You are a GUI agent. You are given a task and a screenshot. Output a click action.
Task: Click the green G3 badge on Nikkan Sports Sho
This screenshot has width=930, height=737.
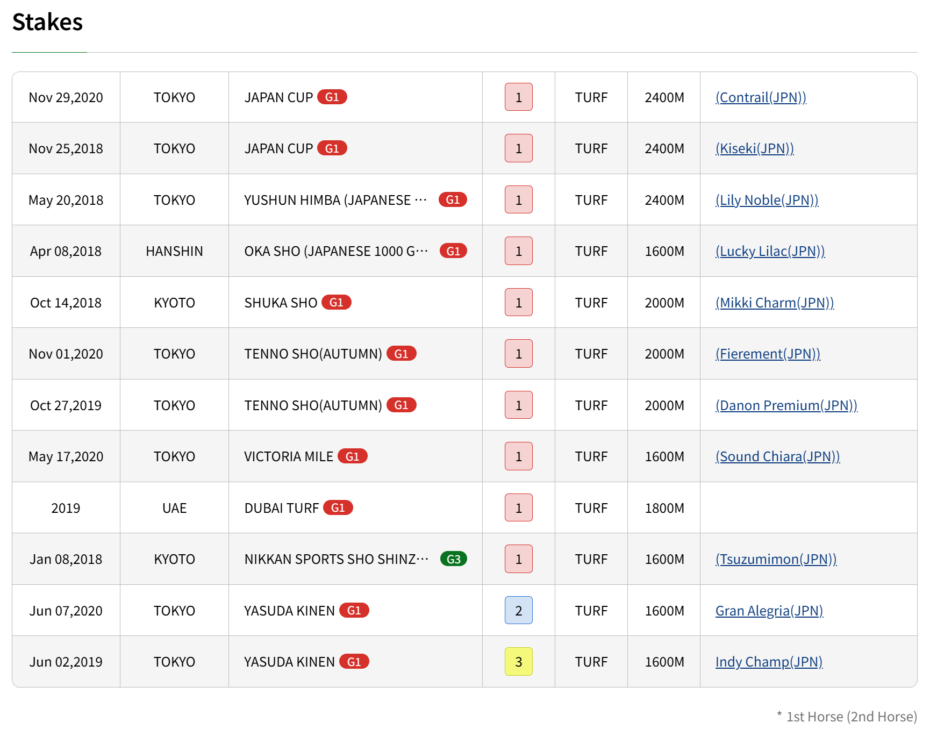coord(454,559)
